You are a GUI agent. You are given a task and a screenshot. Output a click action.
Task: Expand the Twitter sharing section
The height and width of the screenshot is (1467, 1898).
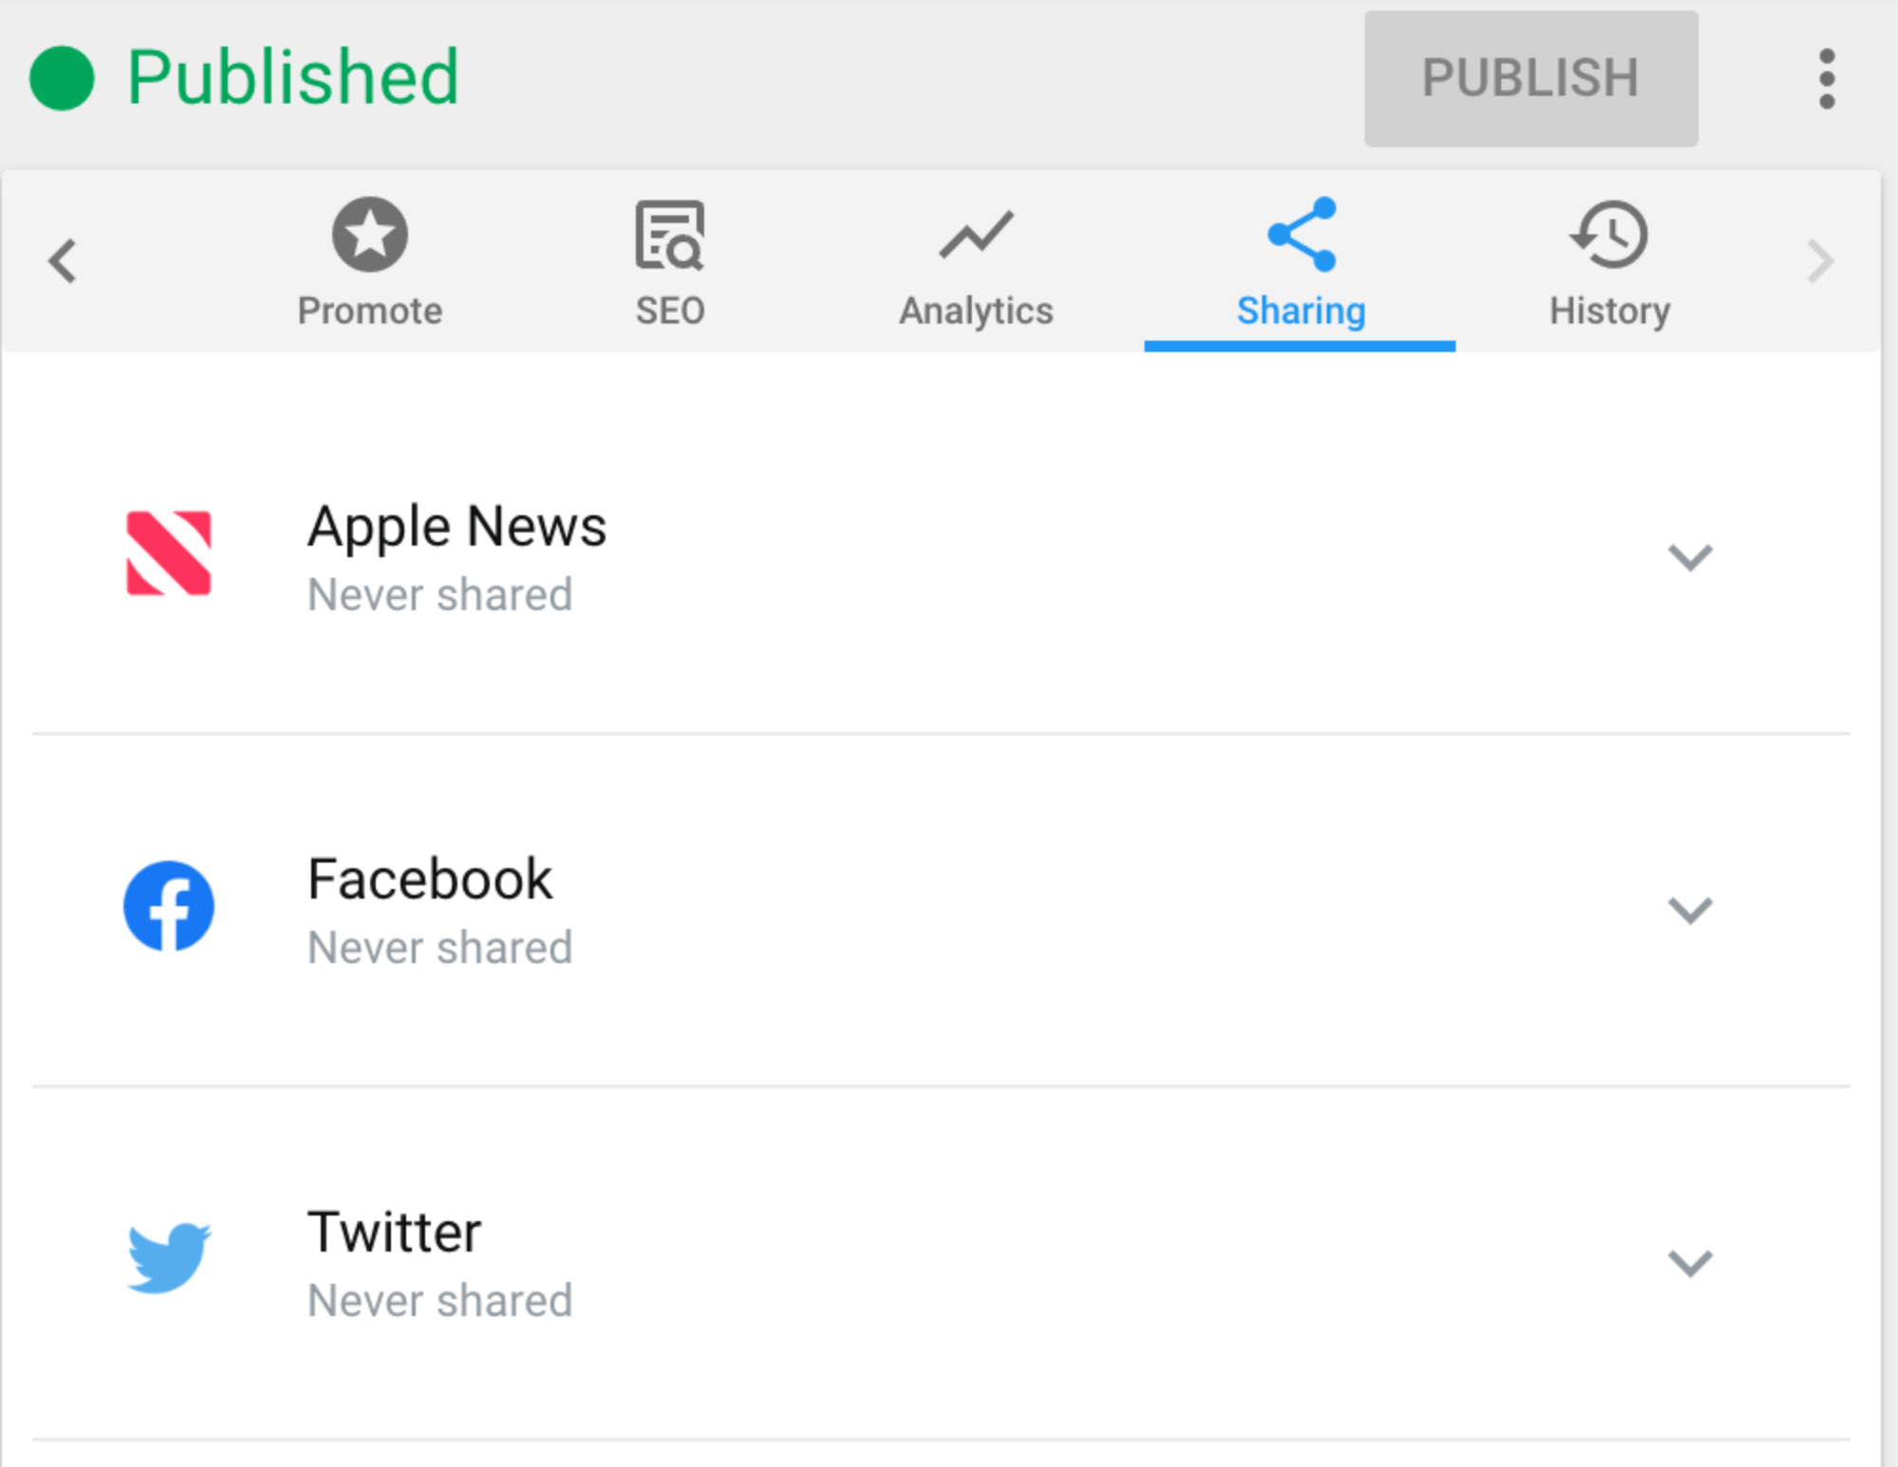click(1690, 1263)
